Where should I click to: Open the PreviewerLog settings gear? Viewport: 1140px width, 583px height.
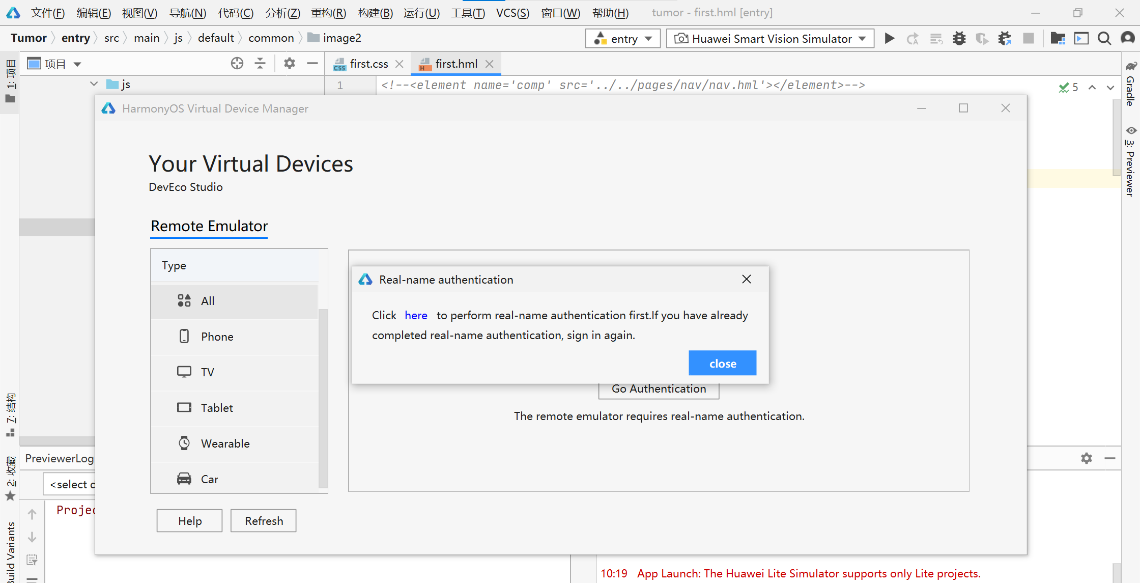[x=1086, y=458]
